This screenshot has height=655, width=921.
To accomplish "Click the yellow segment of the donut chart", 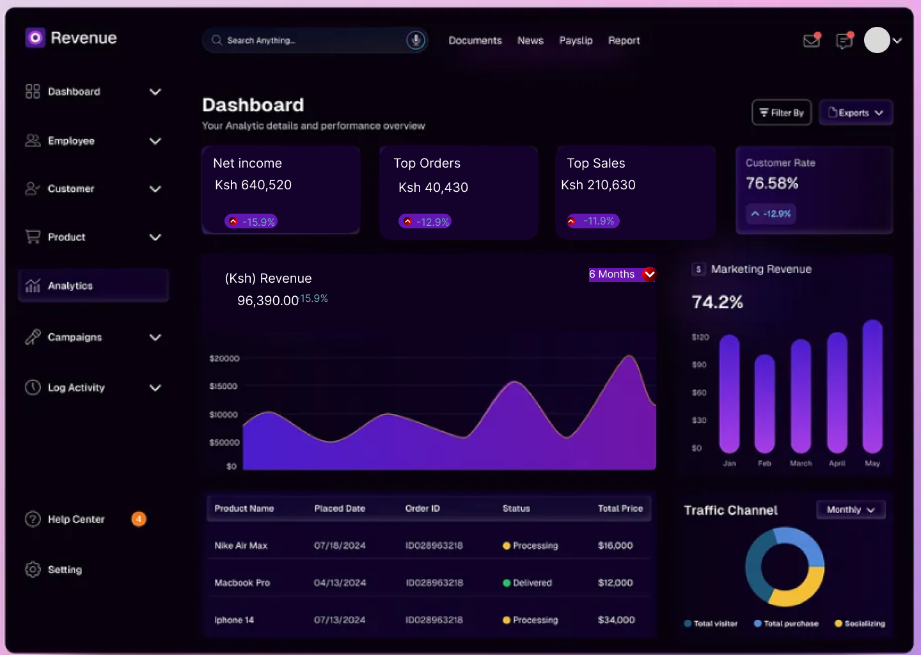I will coord(799,590).
